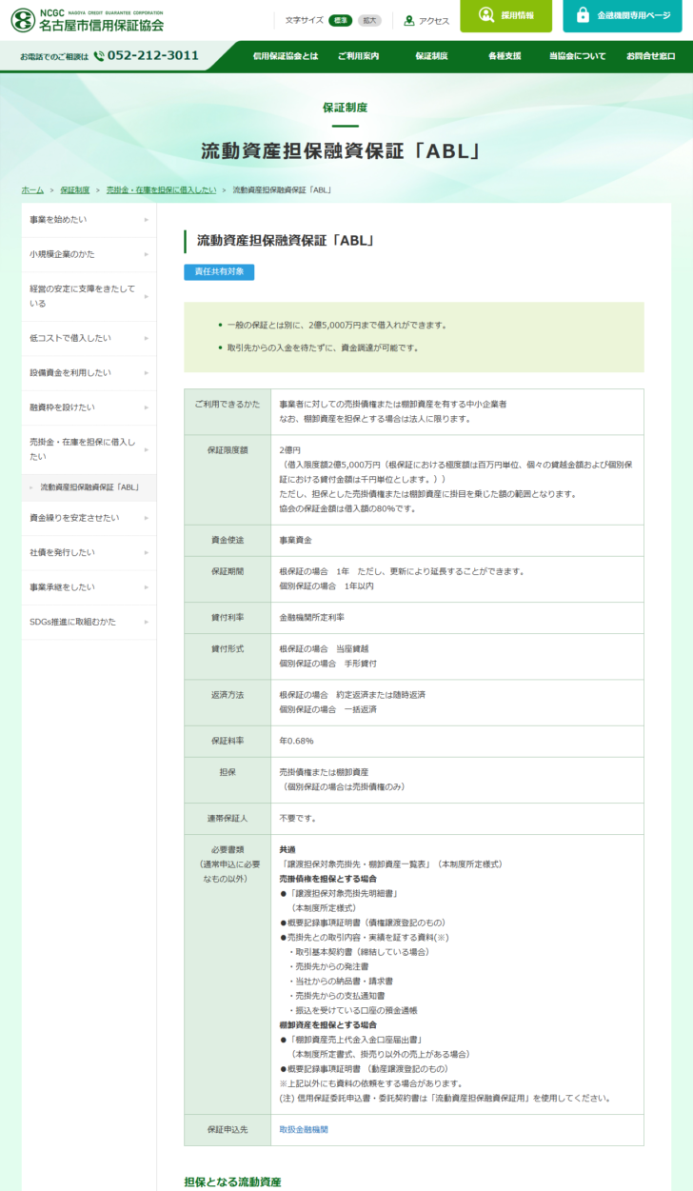Click the 責任共有対象 badge
Image resolution: width=693 pixels, height=1191 pixels.
click(219, 272)
